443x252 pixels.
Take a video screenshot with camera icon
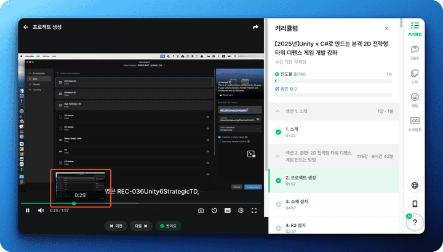201,211
